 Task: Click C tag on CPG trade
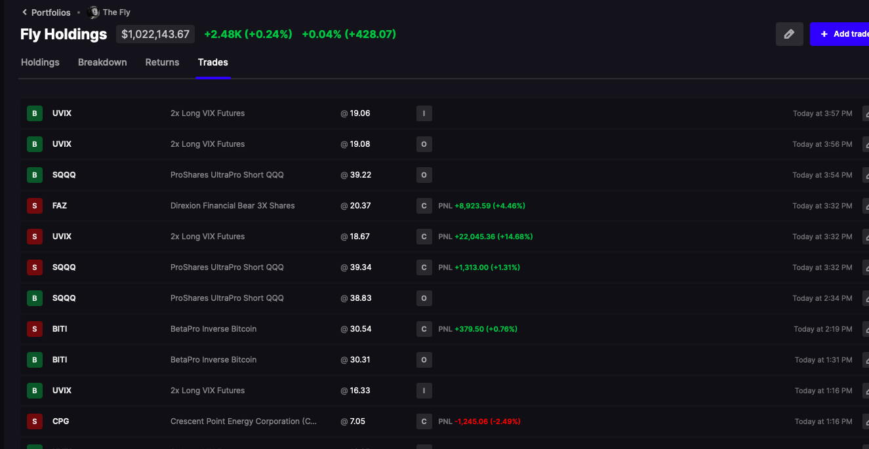(x=424, y=421)
